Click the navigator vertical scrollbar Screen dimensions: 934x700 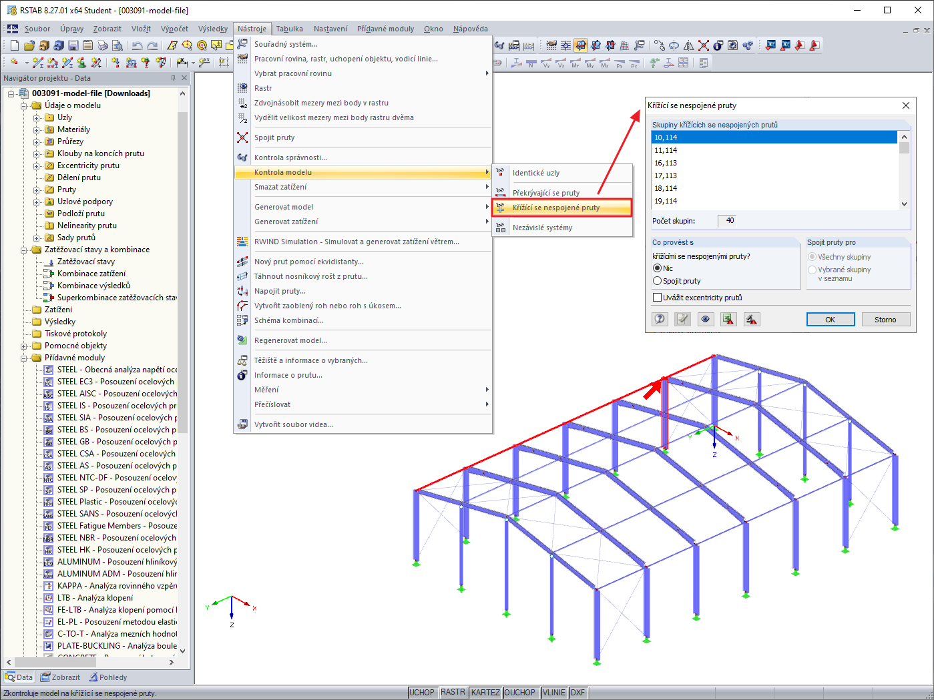click(182, 372)
